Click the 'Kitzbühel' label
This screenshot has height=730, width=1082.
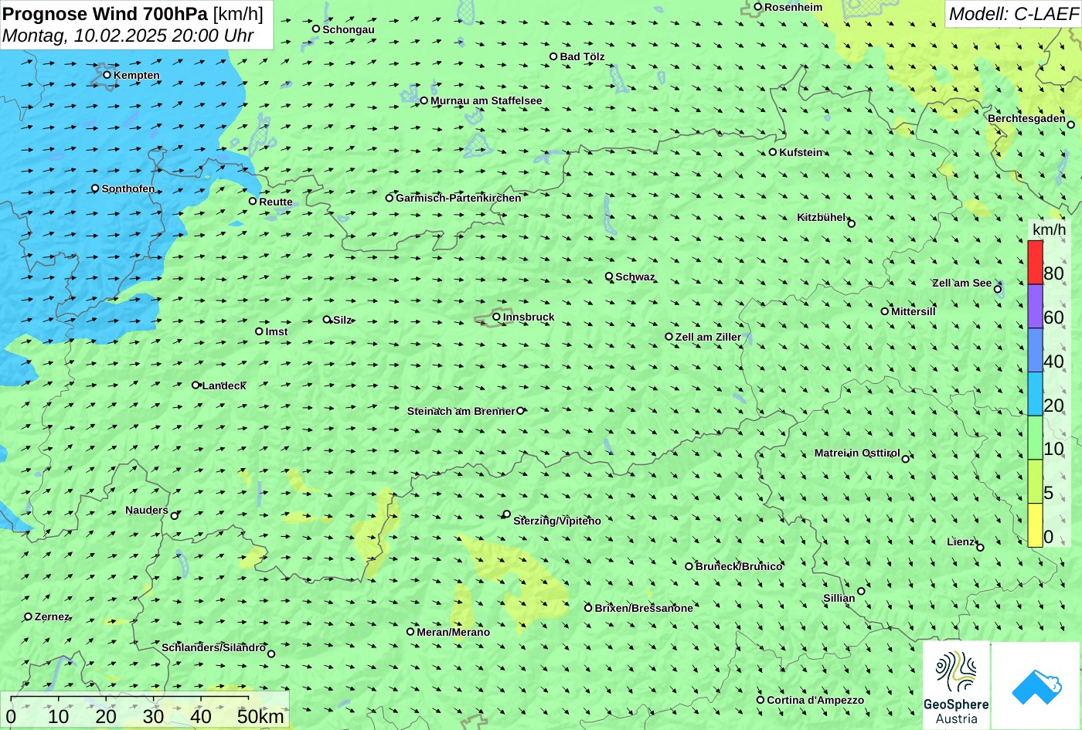point(822,217)
